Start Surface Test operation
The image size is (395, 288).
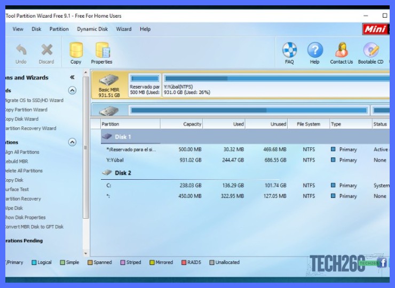point(17,189)
